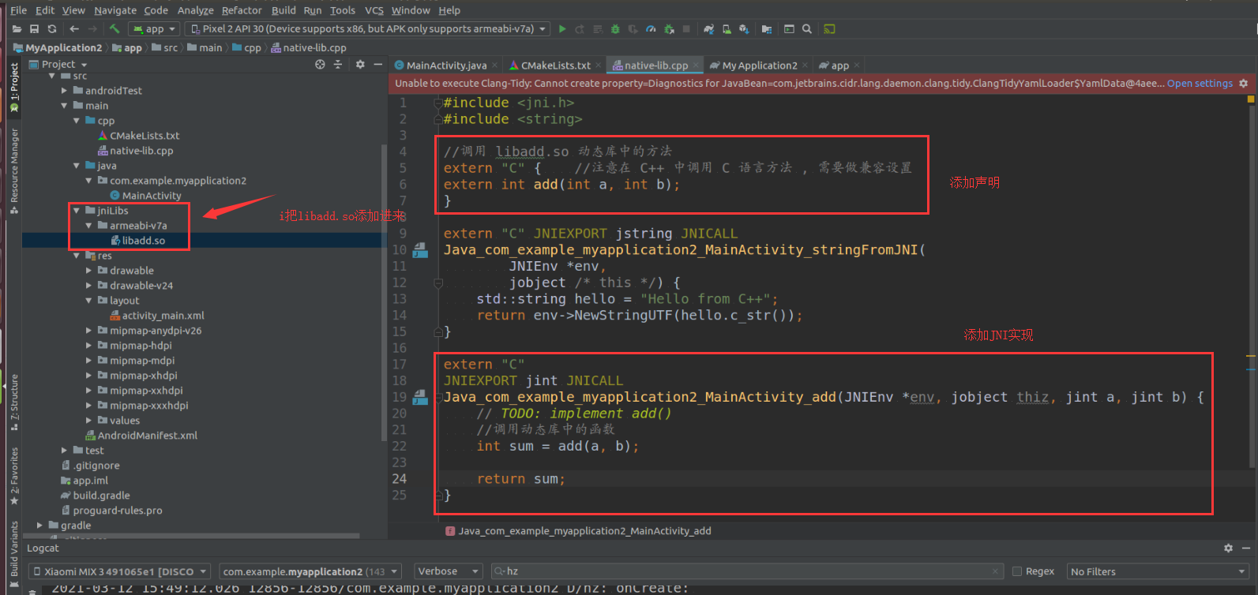The image size is (1258, 595).
Task: Click the Synchronize files icon
Action: tap(52, 29)
